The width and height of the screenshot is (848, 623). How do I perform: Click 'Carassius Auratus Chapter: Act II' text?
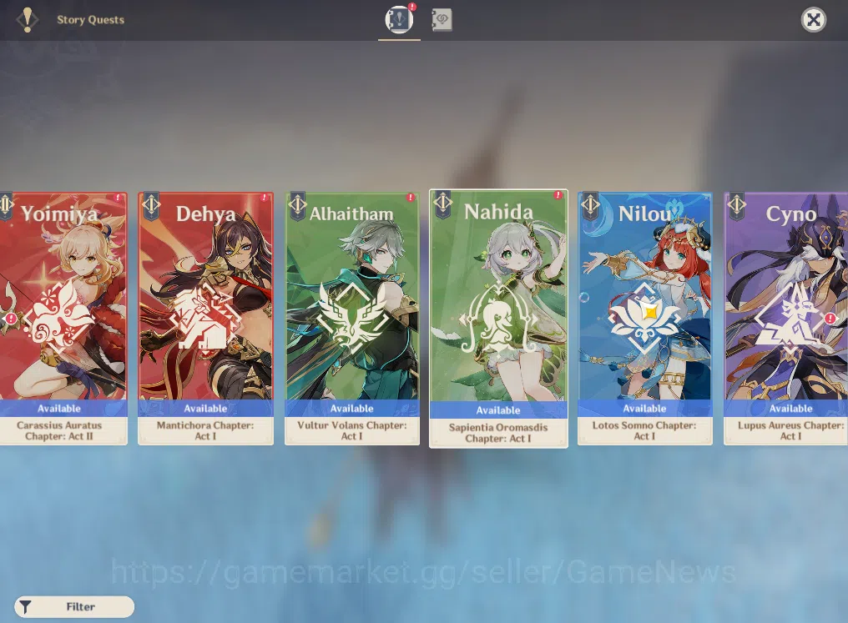coord(59,430)
